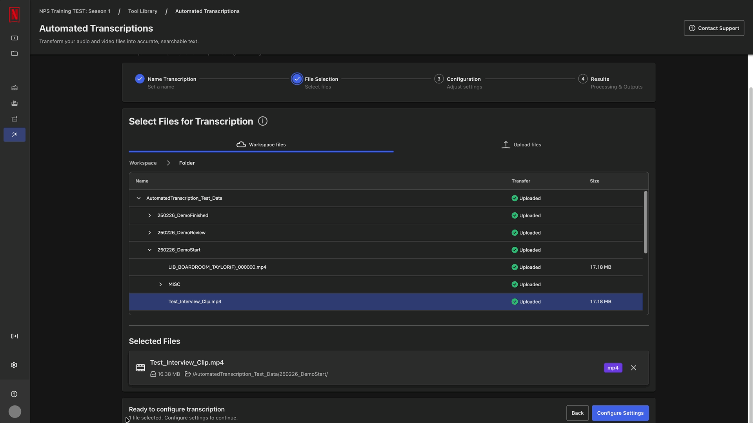This screenshot has width=753, height=423.
Task: Click the collapse sidebar arrow icon
Action: (15, 336)
